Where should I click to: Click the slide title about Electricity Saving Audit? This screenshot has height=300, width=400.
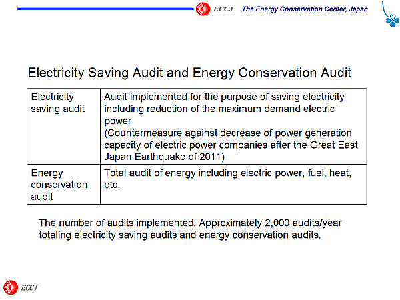(x=189, y=72)
